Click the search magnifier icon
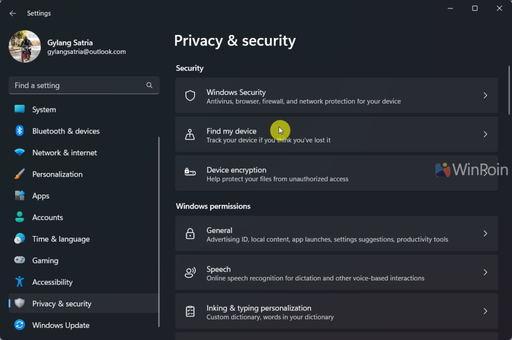The width and height of the screenshot is (512, 340). [x=149, y=85]
